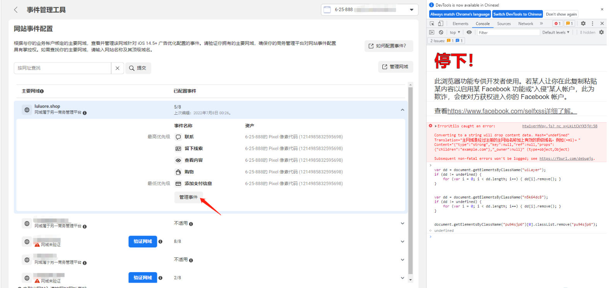Toggle the console sidebar panel
The image size is (609, 288).
pyautogui.click(x=432, y=32)
